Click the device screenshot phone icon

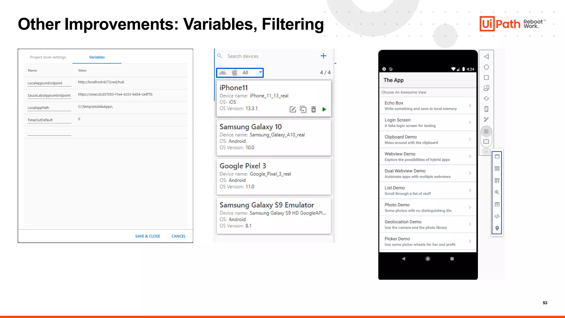tap(486, 109)
